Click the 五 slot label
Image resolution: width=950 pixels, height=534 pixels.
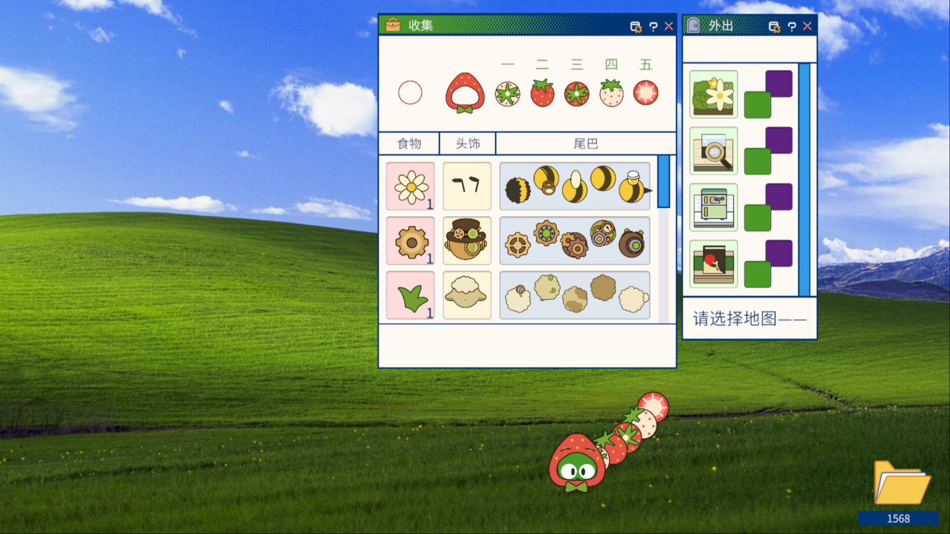[x=646, y=64]
